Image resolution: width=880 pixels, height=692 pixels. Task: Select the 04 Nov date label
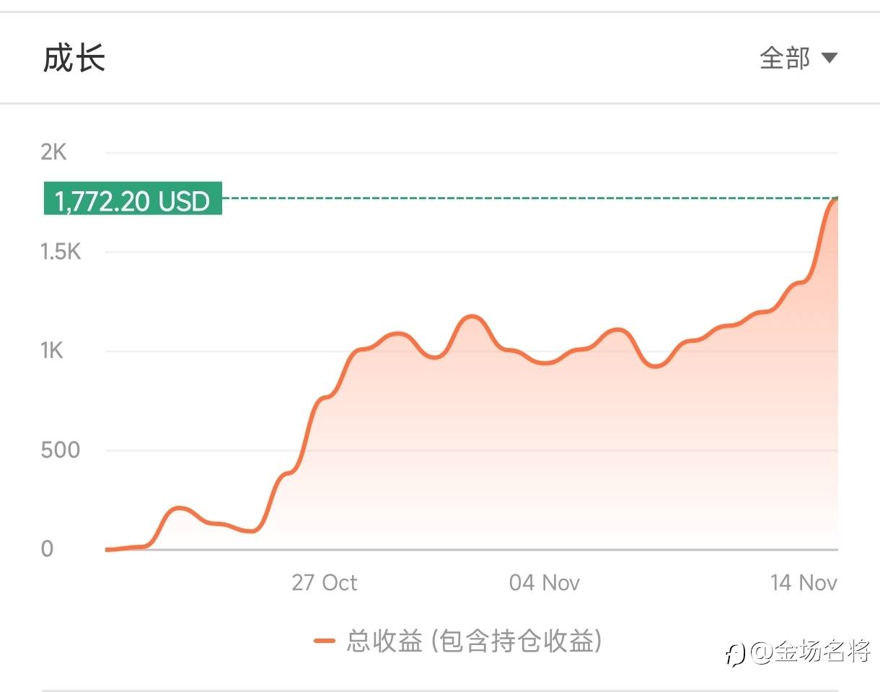(x=544, y=582)
